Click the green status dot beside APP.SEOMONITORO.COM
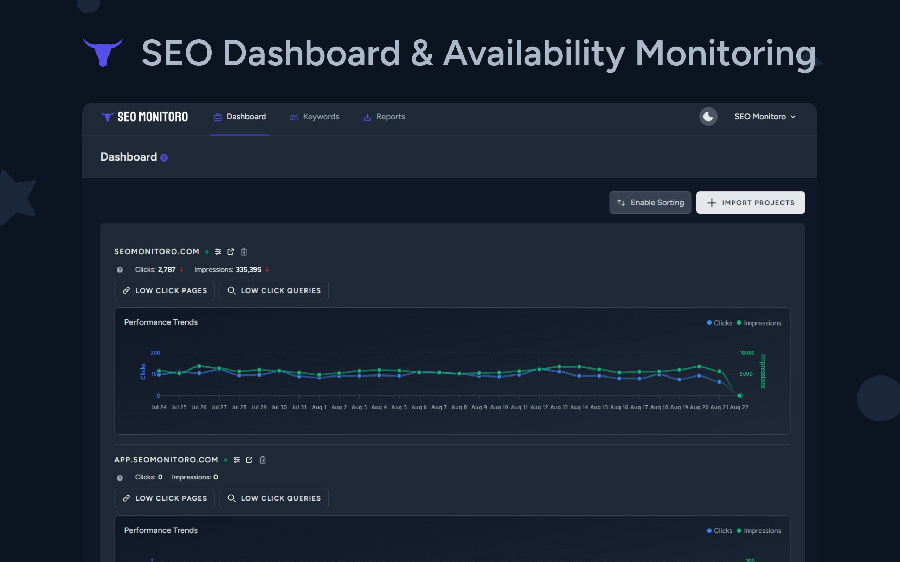 pyautogui.click(x=226, y=460)
